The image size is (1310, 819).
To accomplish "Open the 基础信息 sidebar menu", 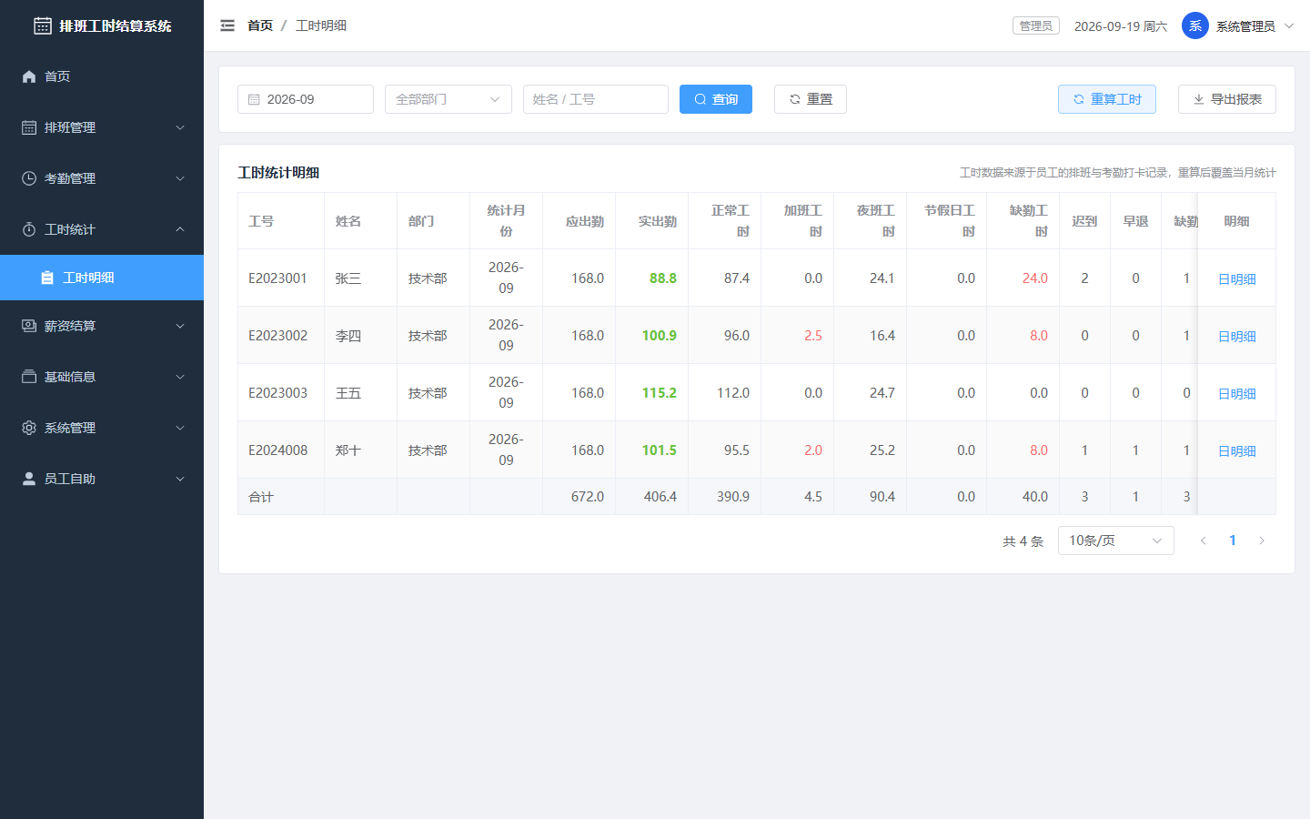I will point(102,377).
